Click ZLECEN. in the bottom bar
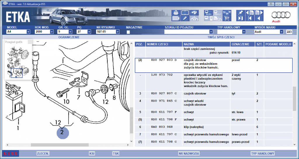This screenshot has height=159, width=299. (x=43, y=153)
